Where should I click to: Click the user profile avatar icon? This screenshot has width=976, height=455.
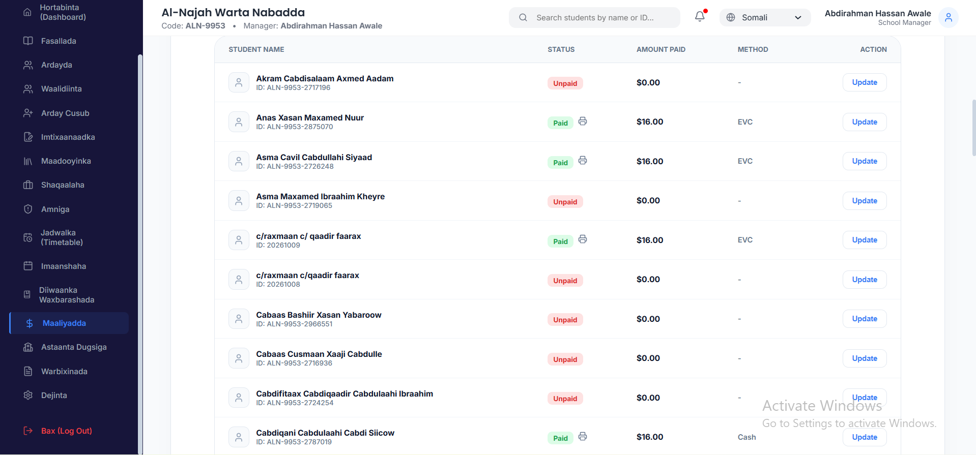[949, 18]
